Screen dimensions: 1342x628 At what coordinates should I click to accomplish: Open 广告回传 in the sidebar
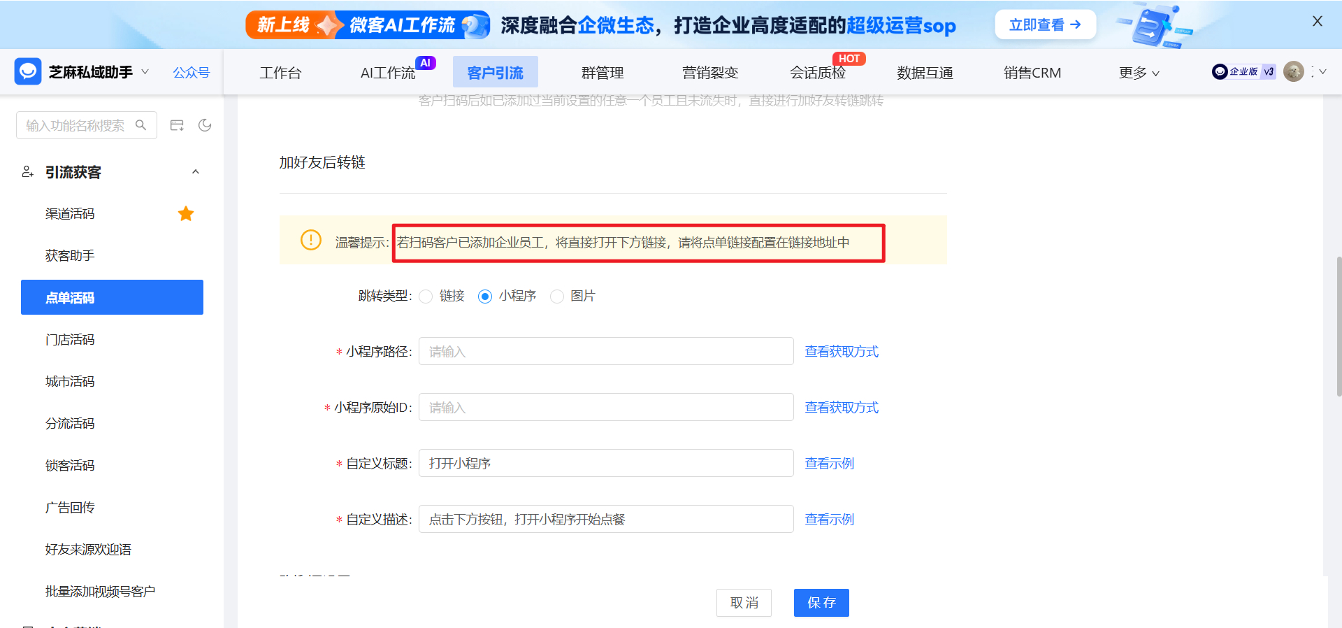[70, 508]
